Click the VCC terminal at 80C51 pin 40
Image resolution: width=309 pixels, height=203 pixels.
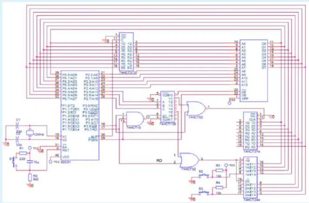(50, 162)
